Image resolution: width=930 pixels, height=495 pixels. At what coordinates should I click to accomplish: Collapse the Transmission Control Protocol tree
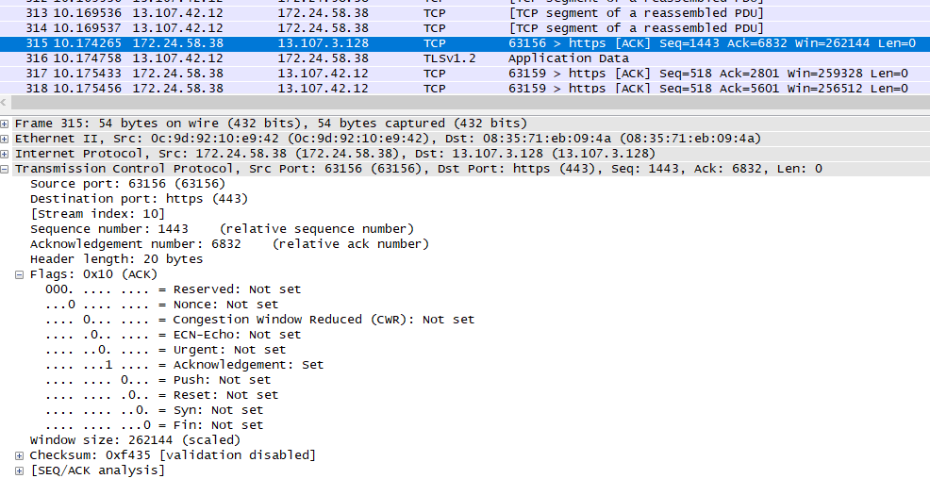6,169
